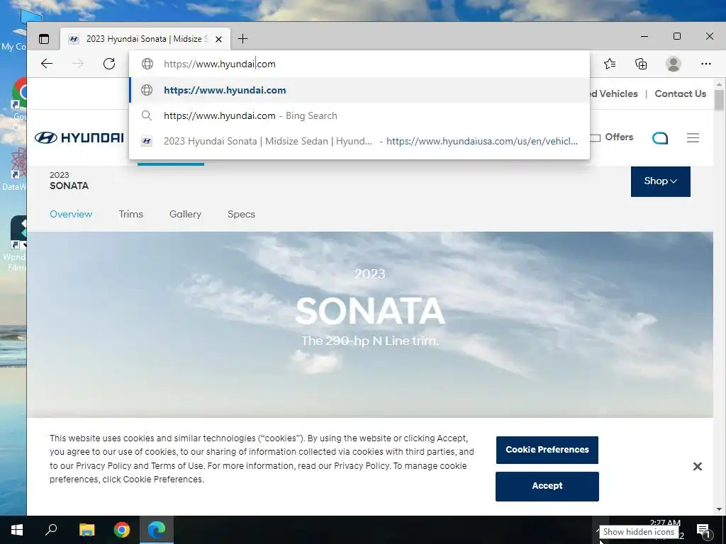Reload the page with the refresh icon

(x=109, y=63)
